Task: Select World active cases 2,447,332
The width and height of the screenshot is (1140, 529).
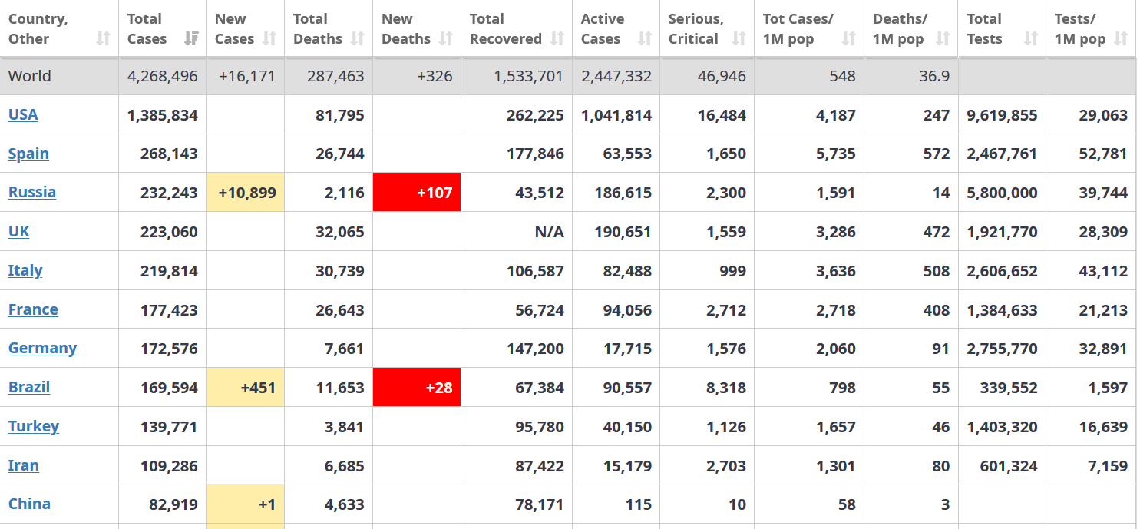Action: pos(616,76)
